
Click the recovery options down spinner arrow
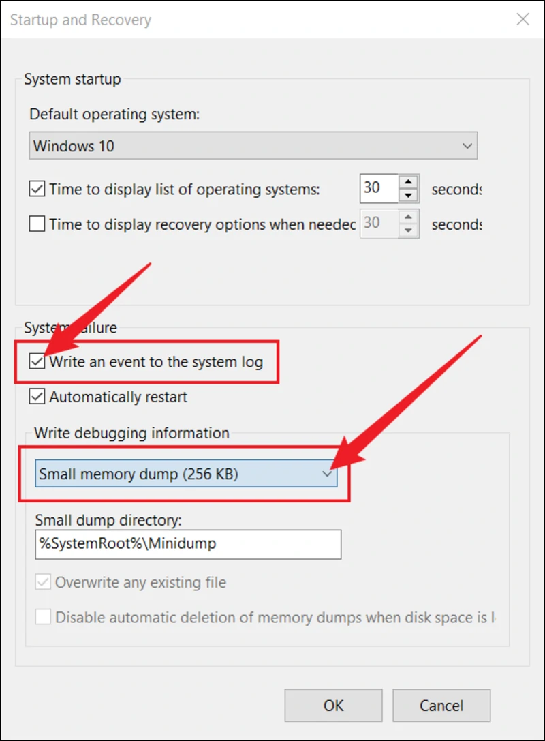point(408,230)
